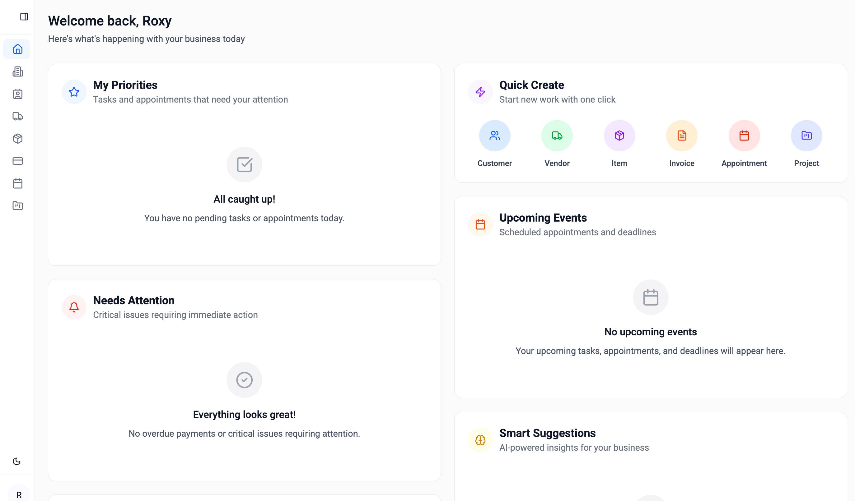Create an Item from Quick Create

[x=619, y=135]
